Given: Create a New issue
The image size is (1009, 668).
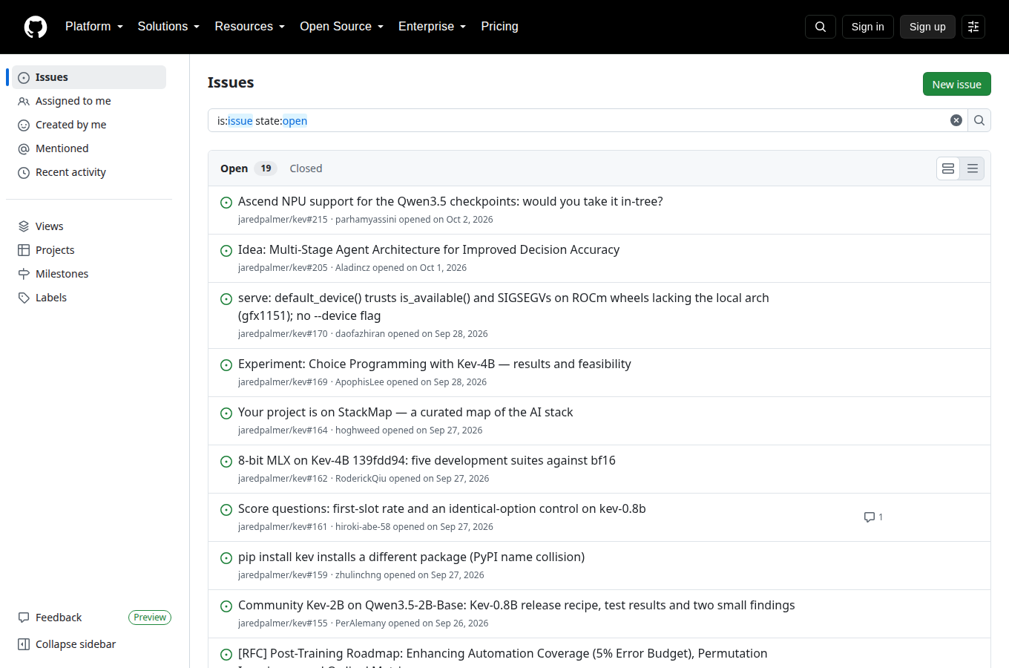Looking at the screenshot, I should pos(956,84).
